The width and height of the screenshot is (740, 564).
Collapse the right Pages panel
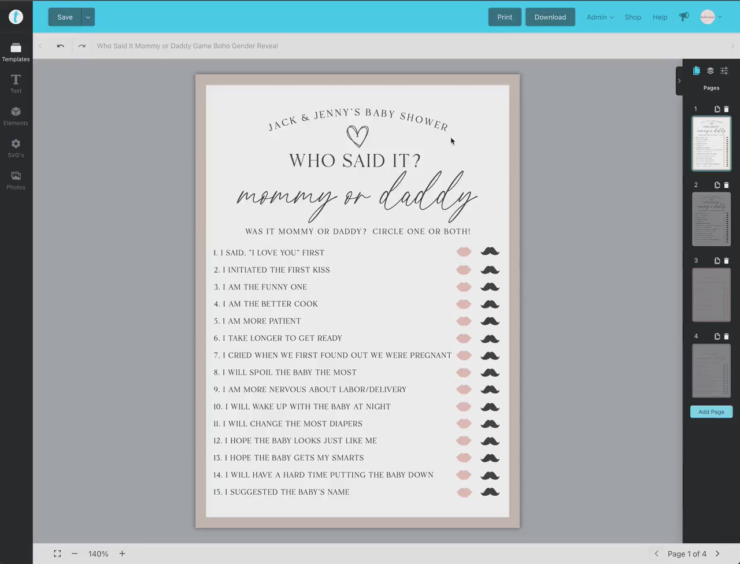[679, 81]
